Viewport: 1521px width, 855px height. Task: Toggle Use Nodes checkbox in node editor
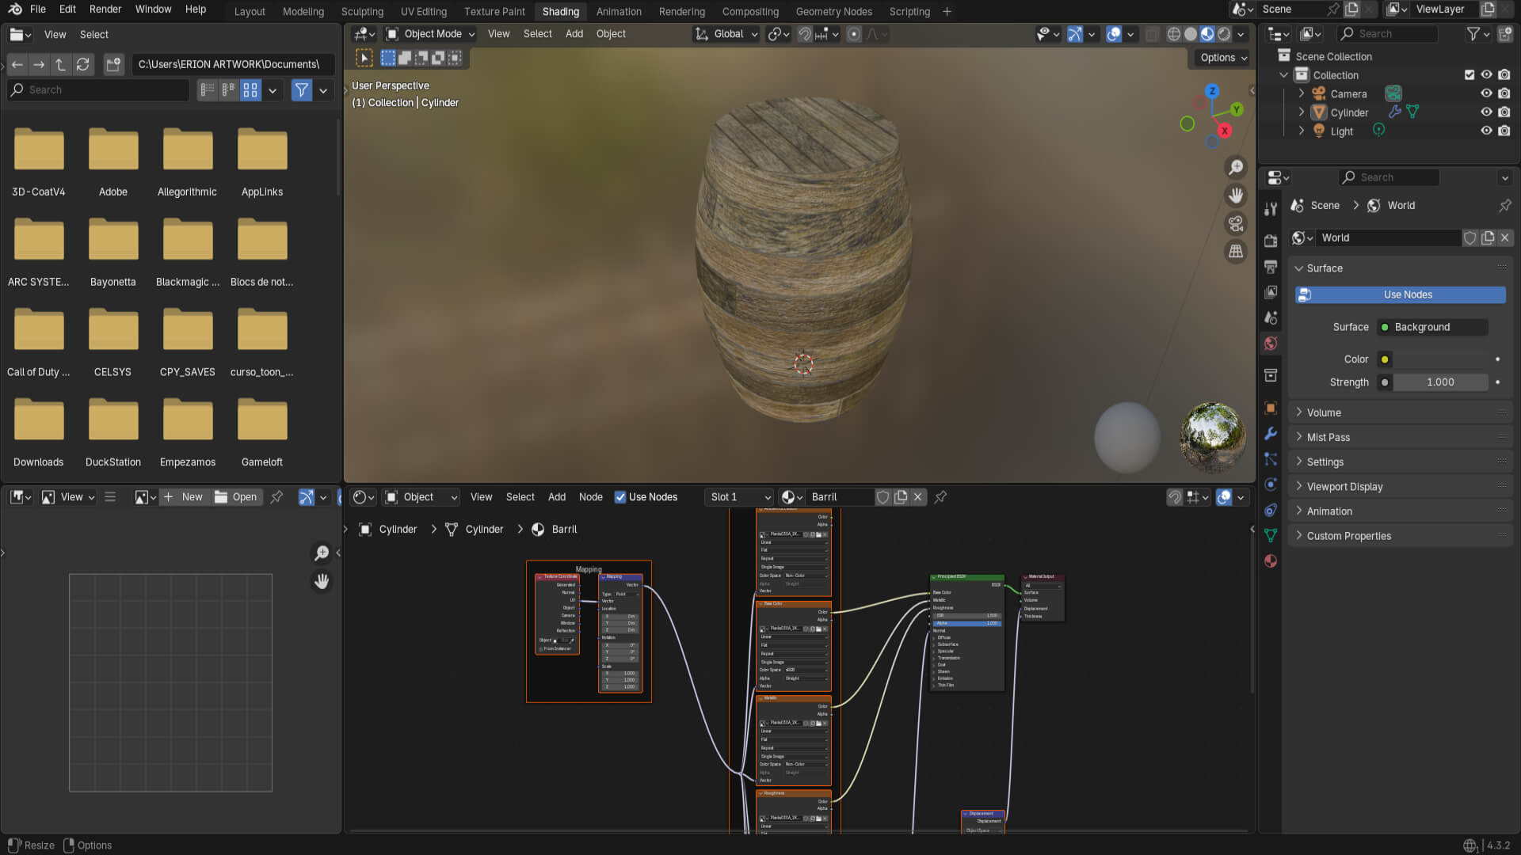tap(620, 497)
